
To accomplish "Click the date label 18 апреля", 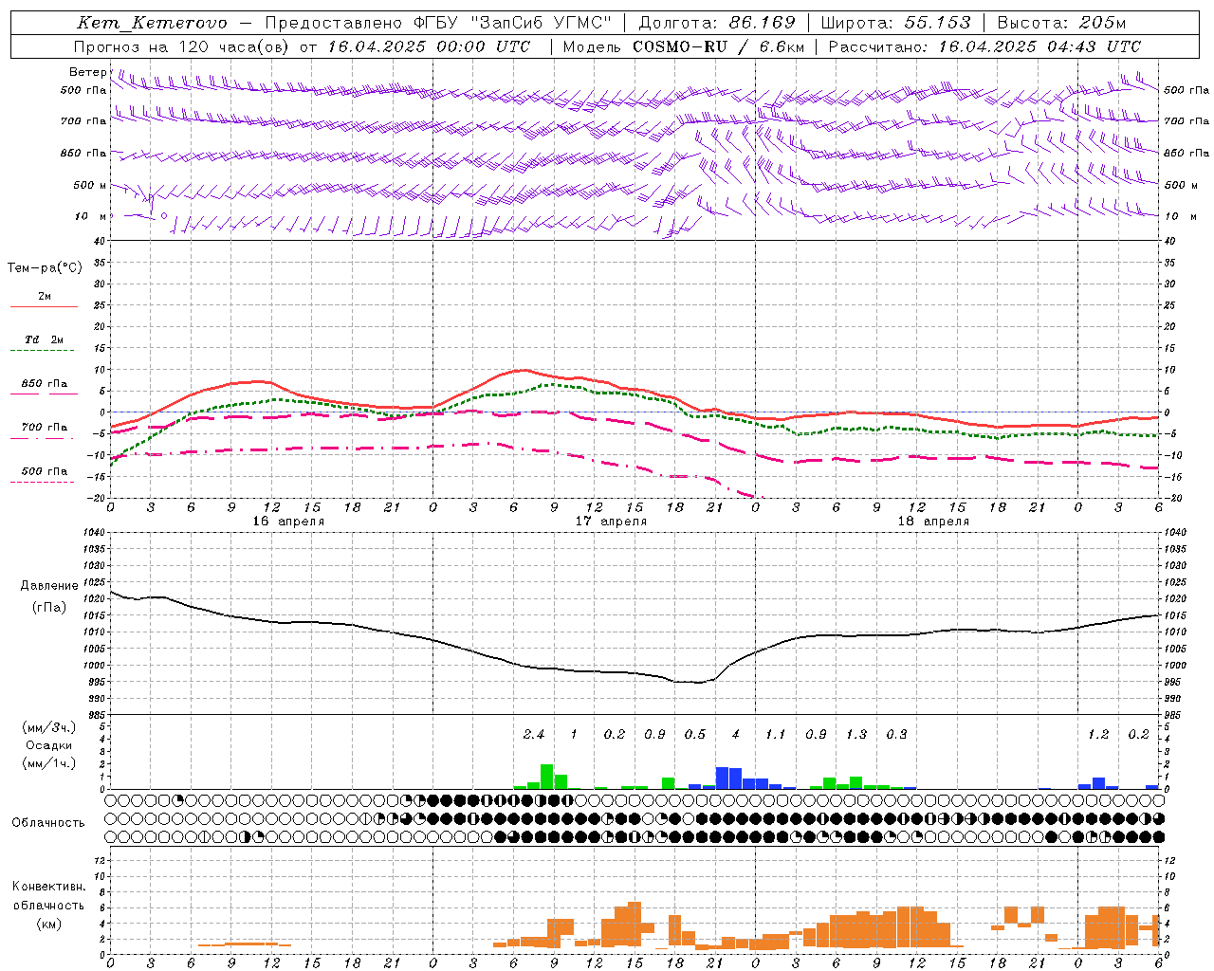I will (933, 522).
